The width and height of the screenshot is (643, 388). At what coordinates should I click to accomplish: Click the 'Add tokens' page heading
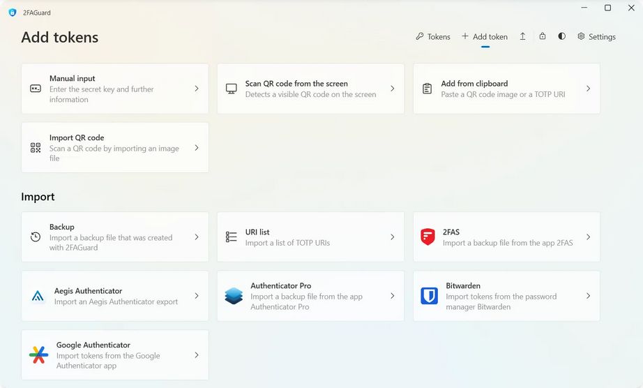click(x=60, y=37)
